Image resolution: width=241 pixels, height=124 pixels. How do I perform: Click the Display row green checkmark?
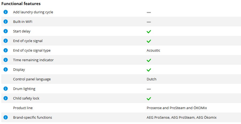click(x=149, y=70)
